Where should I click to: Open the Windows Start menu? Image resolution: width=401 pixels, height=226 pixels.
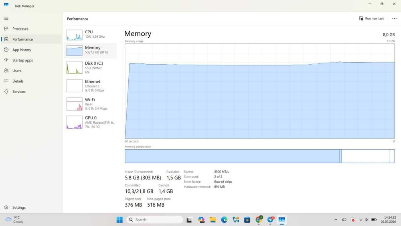tap(119, 220)
